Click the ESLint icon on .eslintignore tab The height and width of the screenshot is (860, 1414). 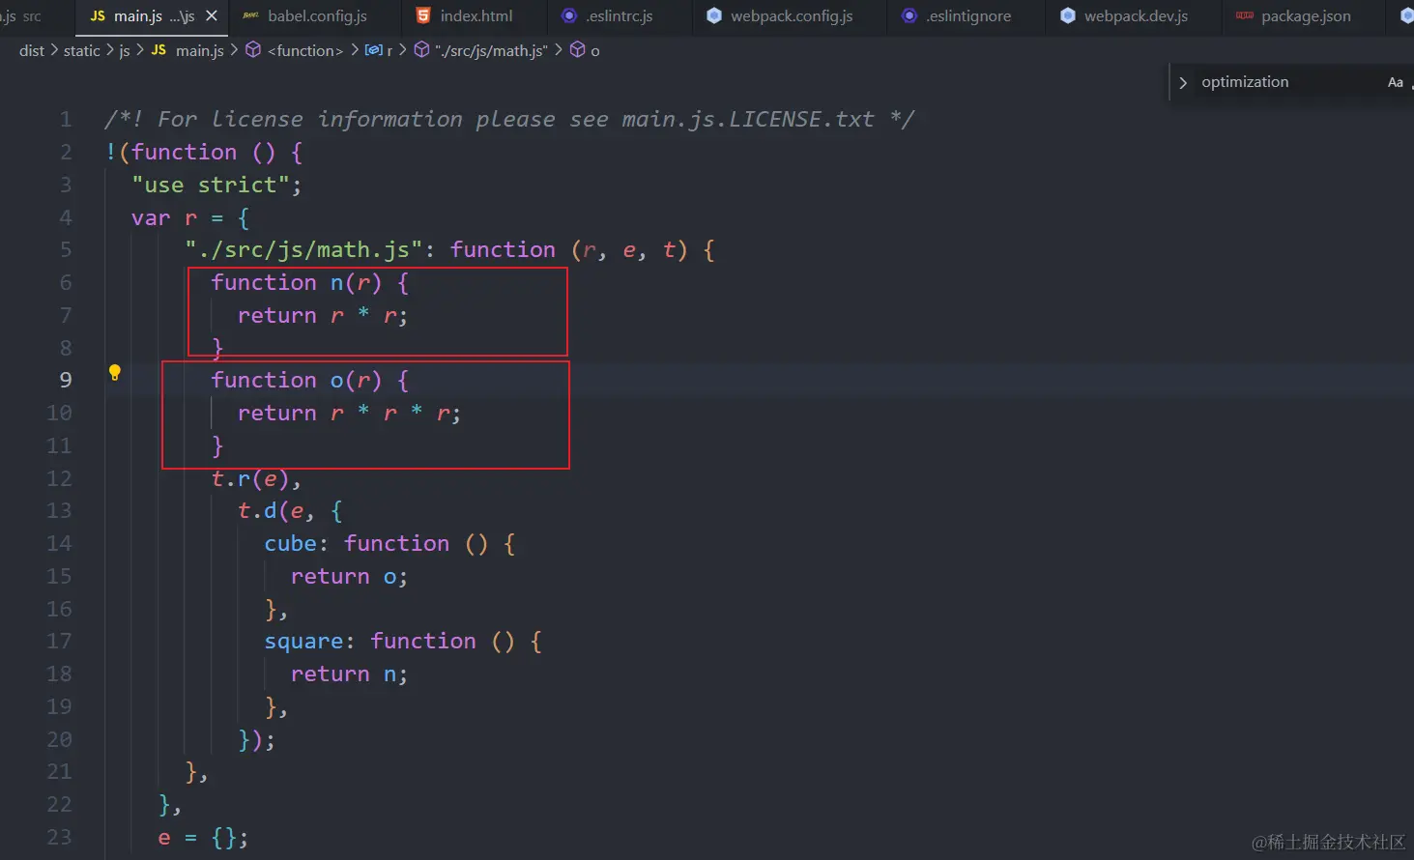[909, 15]
